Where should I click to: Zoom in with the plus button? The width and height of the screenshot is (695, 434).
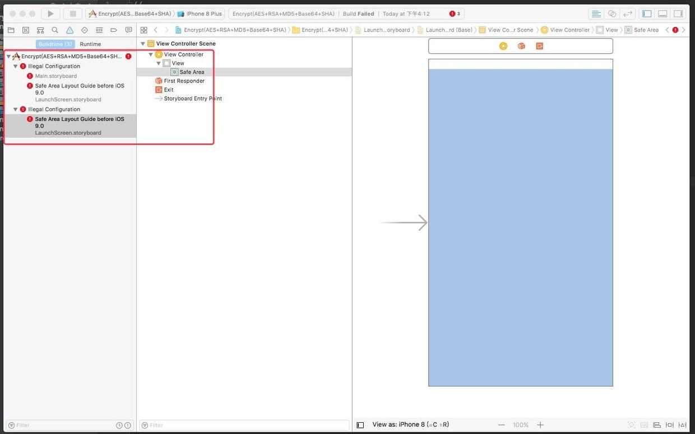(x=540, y=425)
